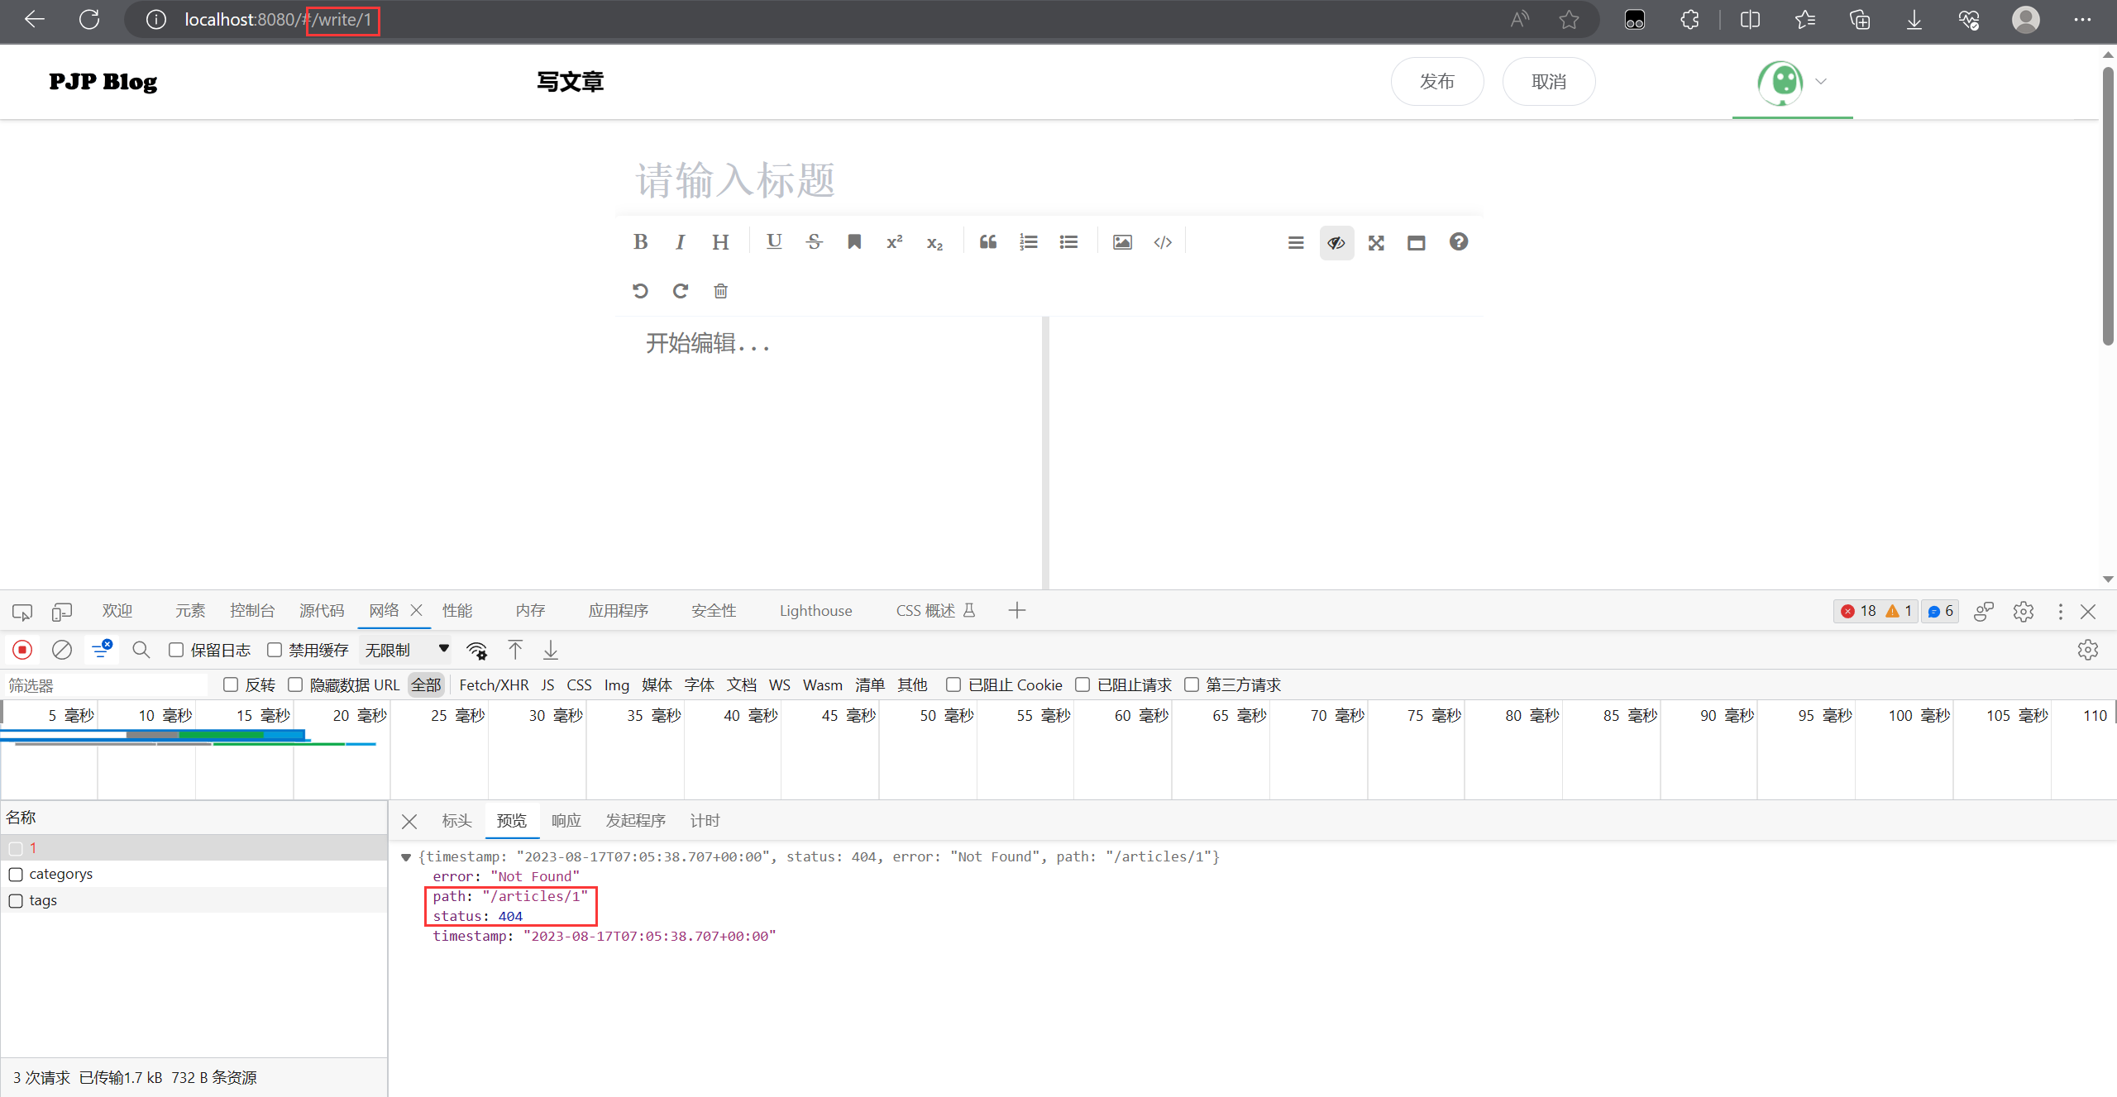2117x1097 pixels.
Task: Toggle bold formatting in the editor
Action: (x=640, y=241)
